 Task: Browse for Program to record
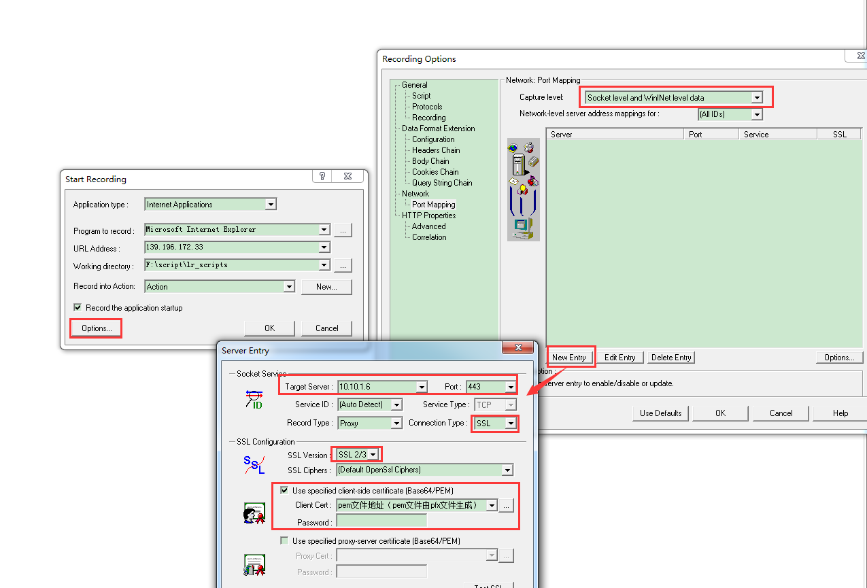(343, 230)
